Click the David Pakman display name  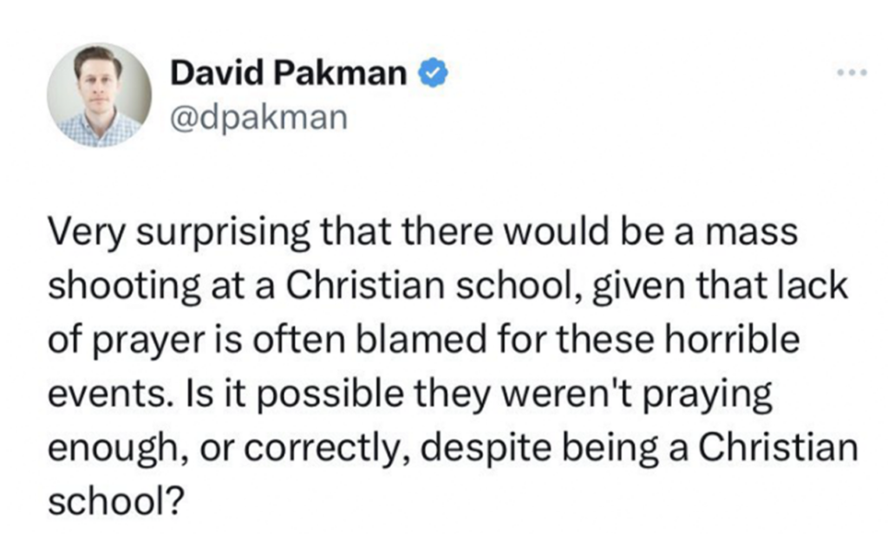pyautogui.click(x=289, y=73)
